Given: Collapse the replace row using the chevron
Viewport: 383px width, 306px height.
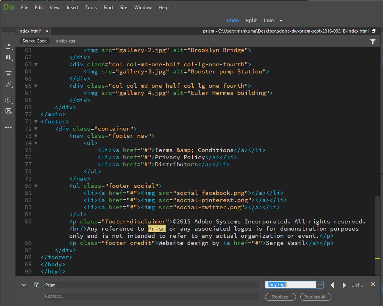Looking at the screenshot, I should coord(24,285).
